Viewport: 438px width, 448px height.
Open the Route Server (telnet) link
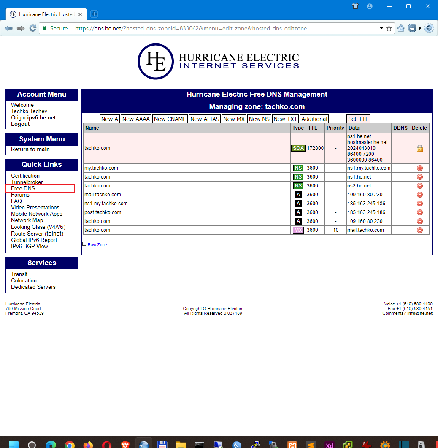(37, 234)
